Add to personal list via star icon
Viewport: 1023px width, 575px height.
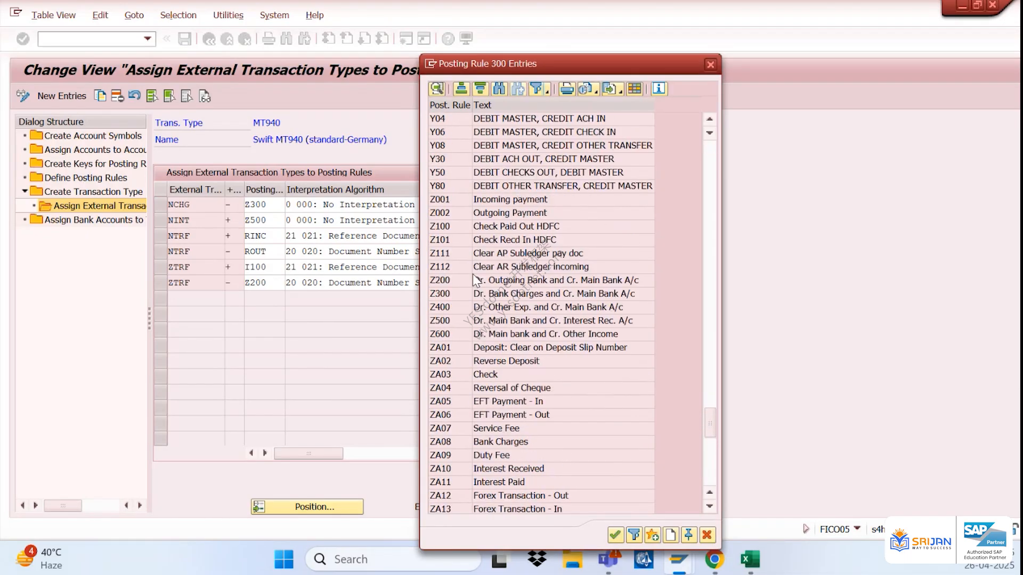tap(652, 535)
